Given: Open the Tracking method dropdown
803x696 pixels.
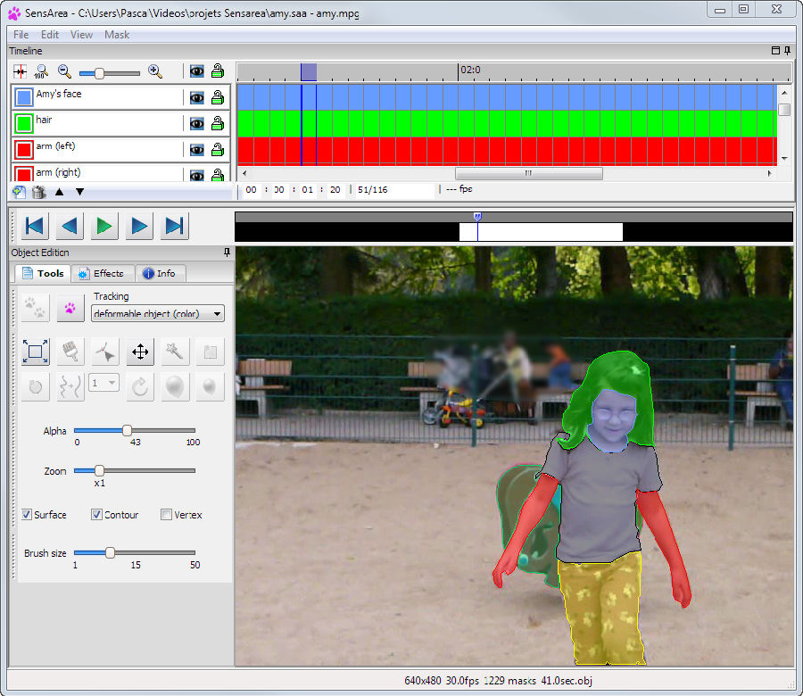Looking at the screenshot, I should pyautogui.click(x=158, y=313).
